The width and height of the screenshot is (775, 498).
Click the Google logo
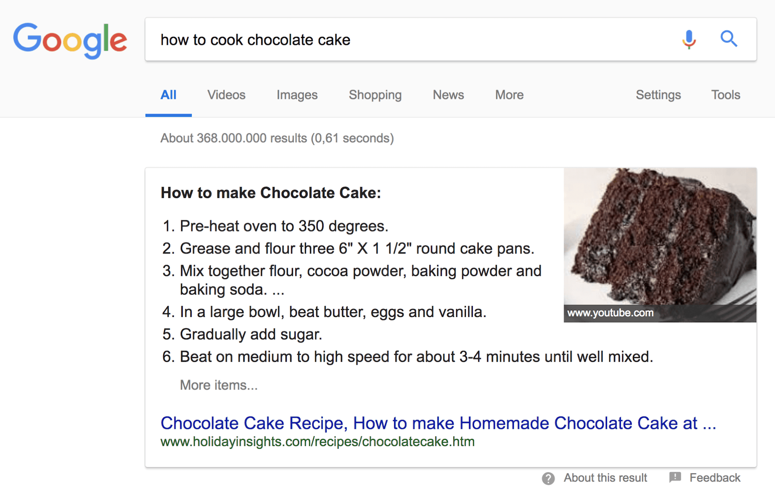(x=70, y=40)
